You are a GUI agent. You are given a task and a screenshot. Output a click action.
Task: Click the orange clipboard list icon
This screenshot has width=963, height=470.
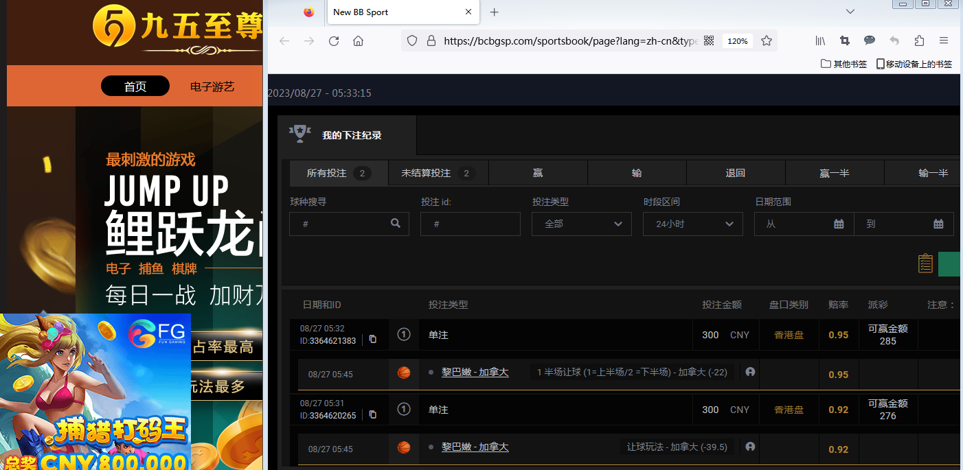point(925,263)
